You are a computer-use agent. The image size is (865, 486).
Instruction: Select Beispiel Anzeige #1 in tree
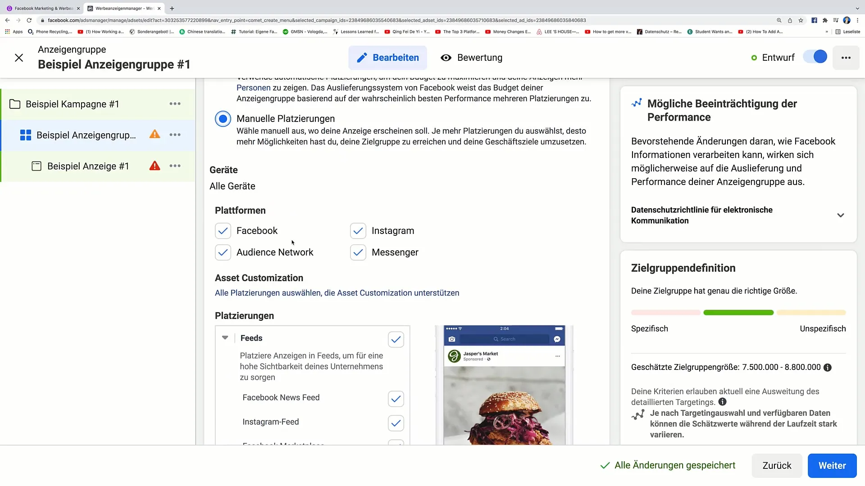[88, 166]
